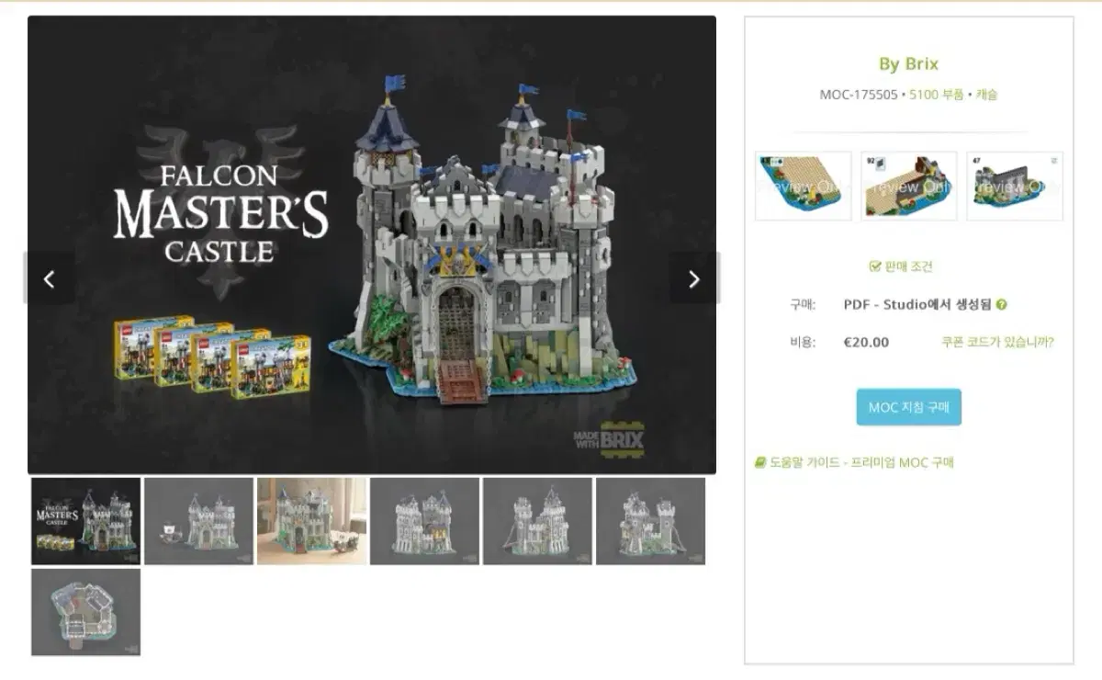Open the first instruction preview page image

coord(804,187)
